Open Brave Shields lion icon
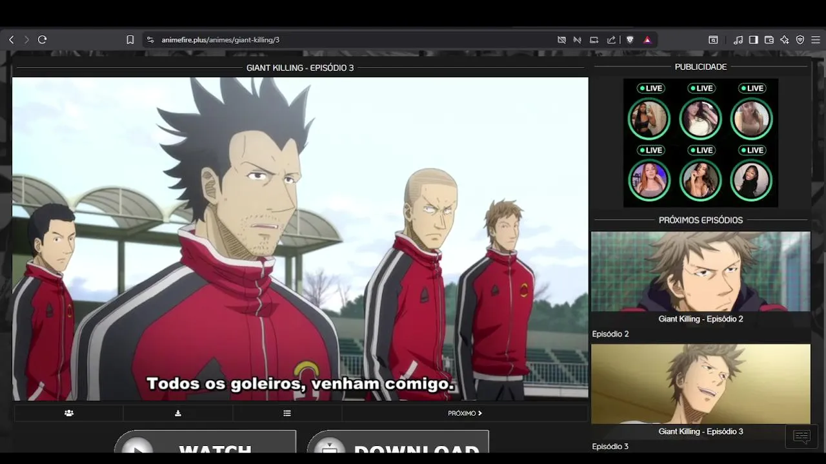826x464 pixels. pos(630,40)
